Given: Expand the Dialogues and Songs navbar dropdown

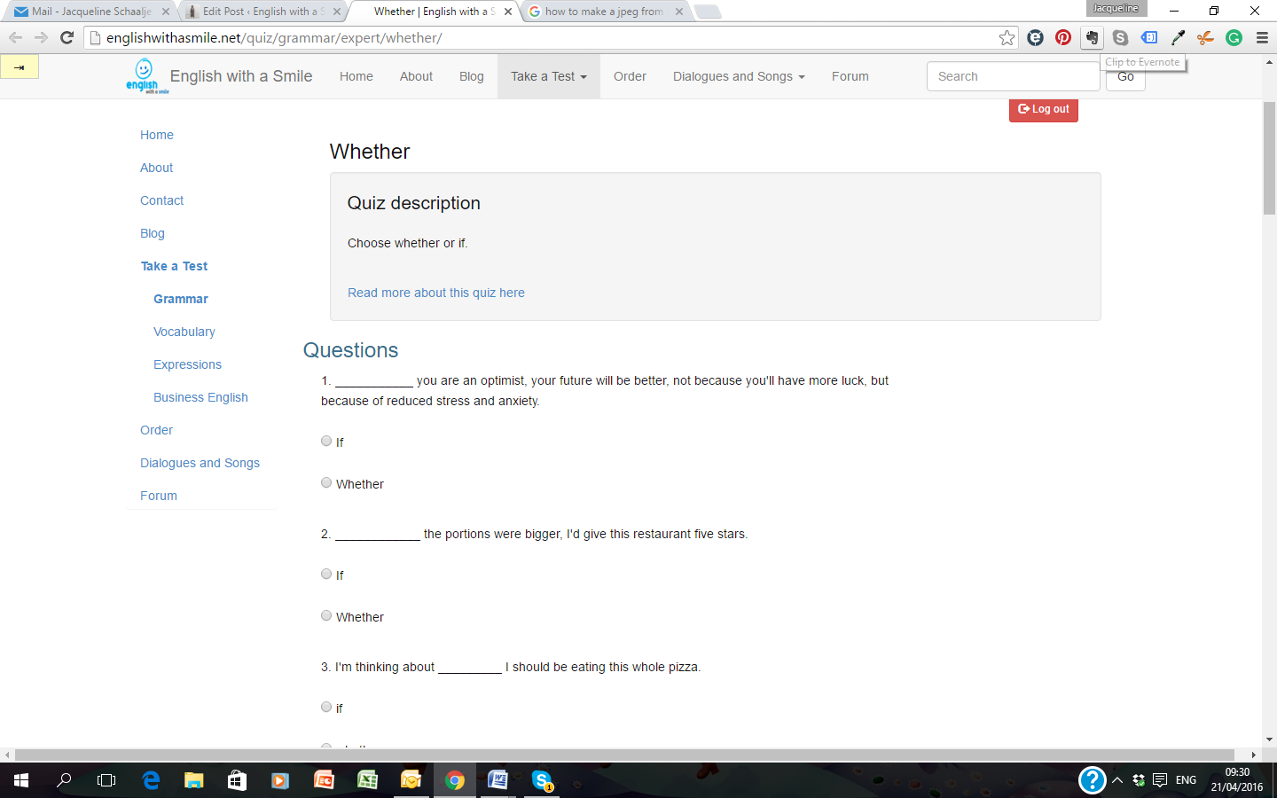Looking at the screenshot, I should click(x=738, y=76).
